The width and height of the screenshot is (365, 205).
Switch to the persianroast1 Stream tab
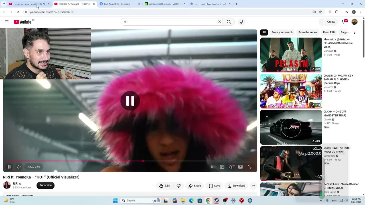tap(165, 4)
